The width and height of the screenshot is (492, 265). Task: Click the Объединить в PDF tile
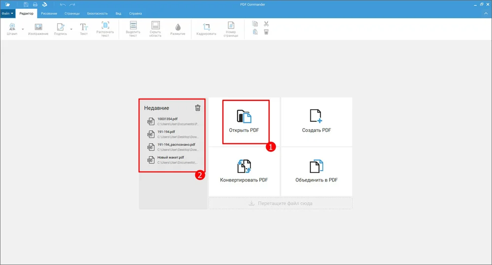316,172
